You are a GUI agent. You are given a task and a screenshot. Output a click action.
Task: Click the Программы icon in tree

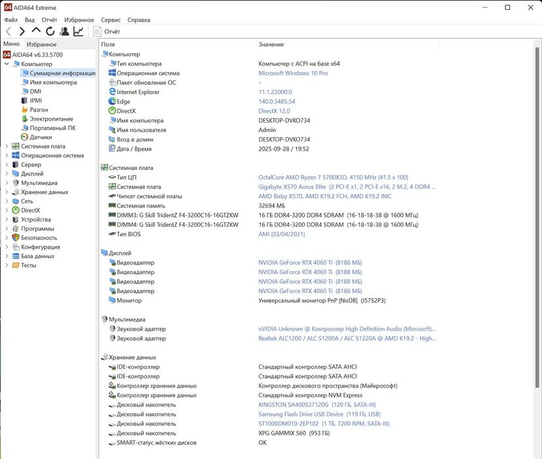click(16, 229)
